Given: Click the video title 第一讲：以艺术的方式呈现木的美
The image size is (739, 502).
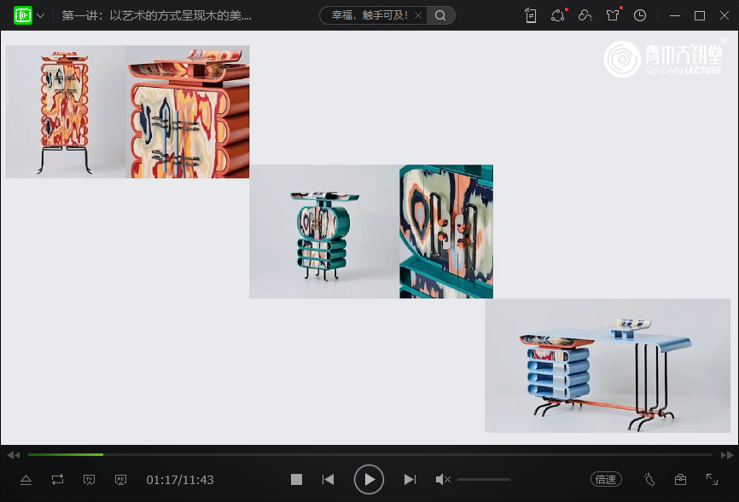Looking at the screenshot, I should 156,15.
